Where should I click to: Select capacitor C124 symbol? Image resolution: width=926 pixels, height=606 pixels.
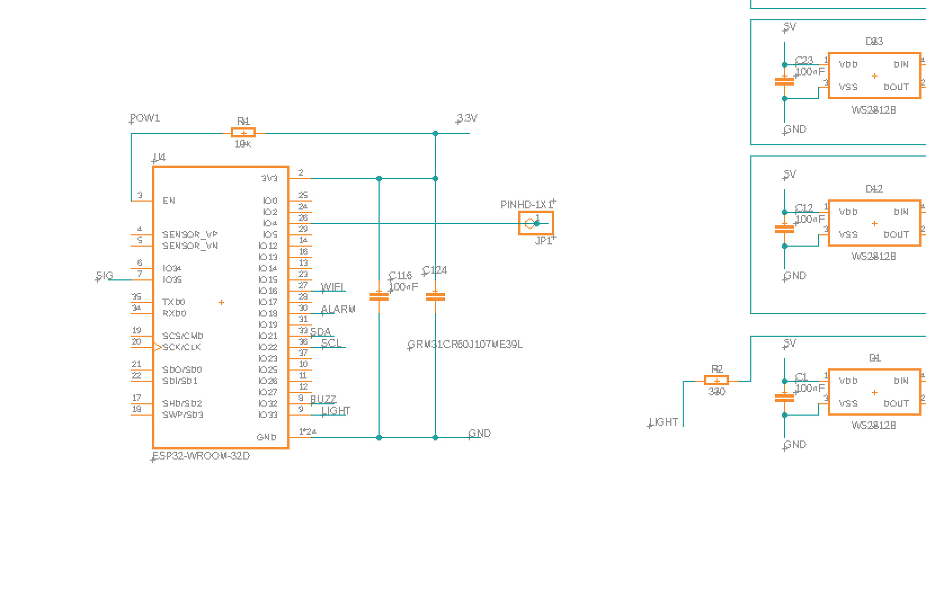tap(435, 296)
